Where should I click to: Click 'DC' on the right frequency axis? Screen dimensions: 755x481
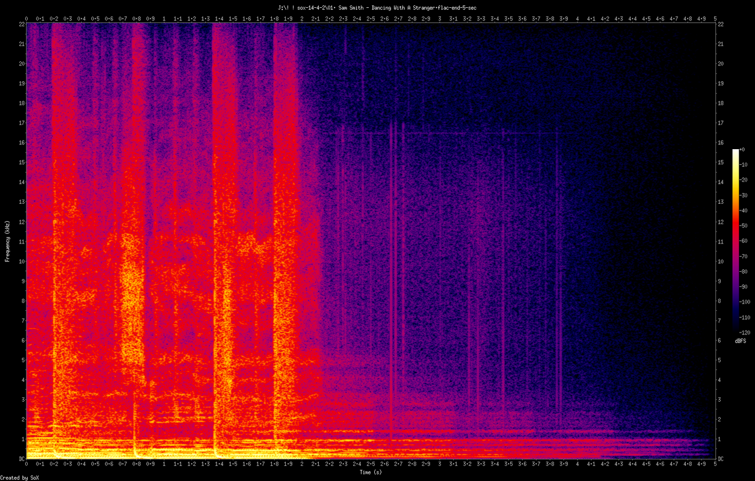point(721,459)
